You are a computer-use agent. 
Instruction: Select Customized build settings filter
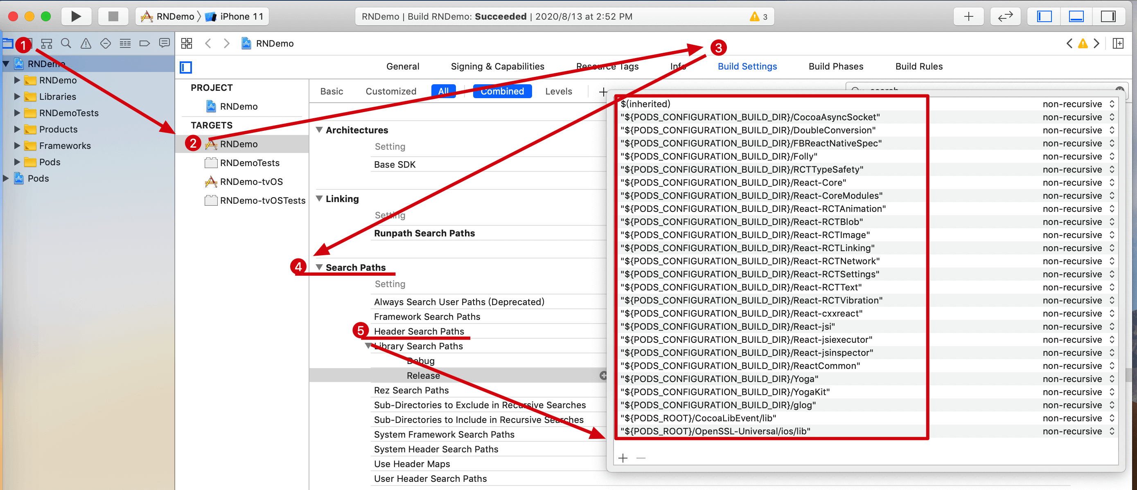click(x=390, y=91)
